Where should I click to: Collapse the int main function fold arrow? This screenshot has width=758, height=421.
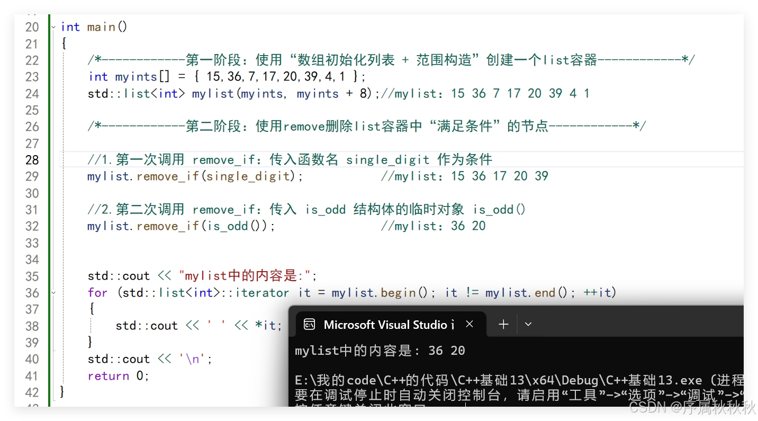tap(53, 26)
